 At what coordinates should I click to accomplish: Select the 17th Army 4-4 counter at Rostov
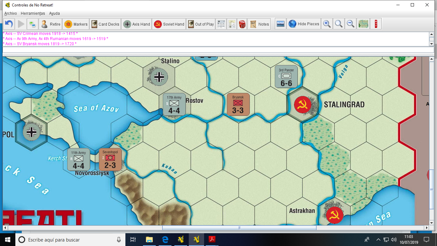[174, 104]
